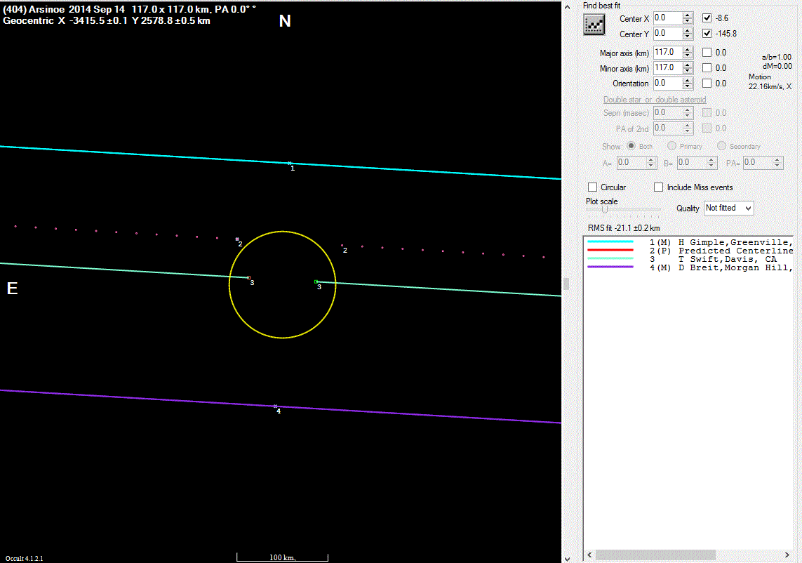Screen dimensions: 802x563
Task: Click the Motion 22.16km/s text
Action: click(x=770, y=81)
